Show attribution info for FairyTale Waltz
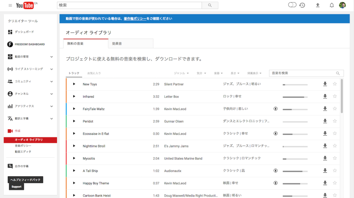The height and width of the screenshot is (198, 354). 276,109
